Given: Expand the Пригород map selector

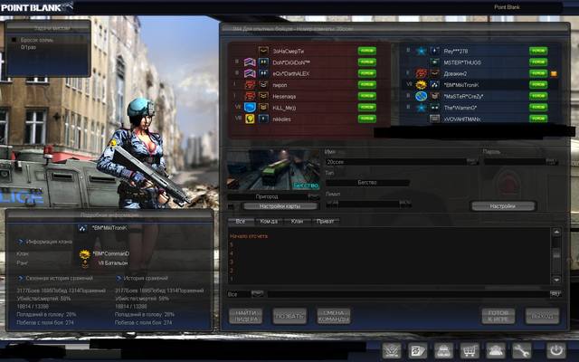Looking at the screenshot, I should [314, 195].
